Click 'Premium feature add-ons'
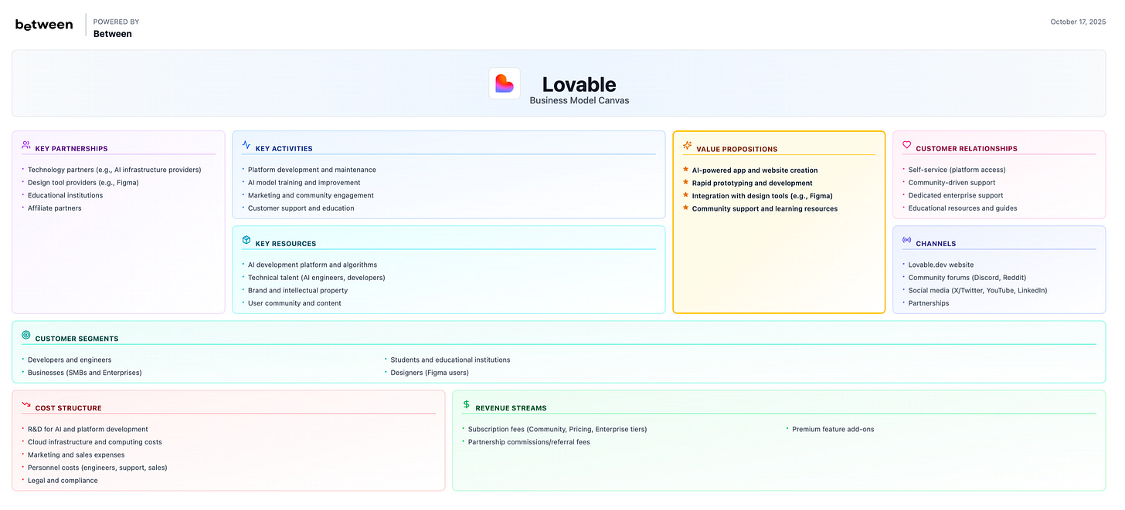The height and width of the screenshot is (510, 1125). tap(834, 429)
